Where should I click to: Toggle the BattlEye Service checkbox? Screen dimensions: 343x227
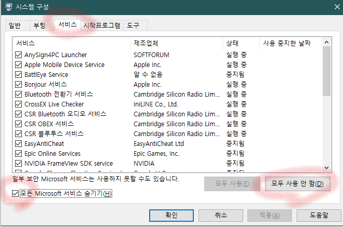coord(18,75)
